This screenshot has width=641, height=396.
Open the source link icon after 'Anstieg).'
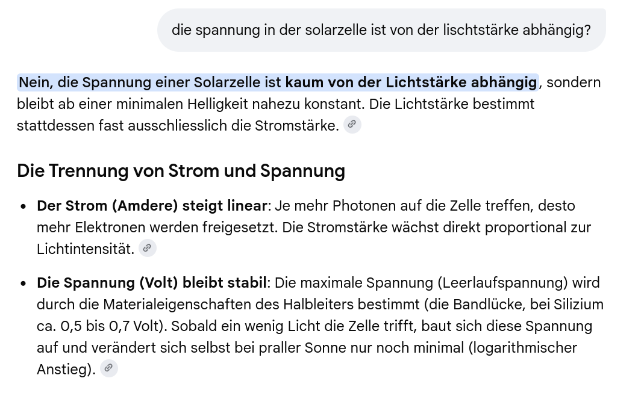coord(108,368)
